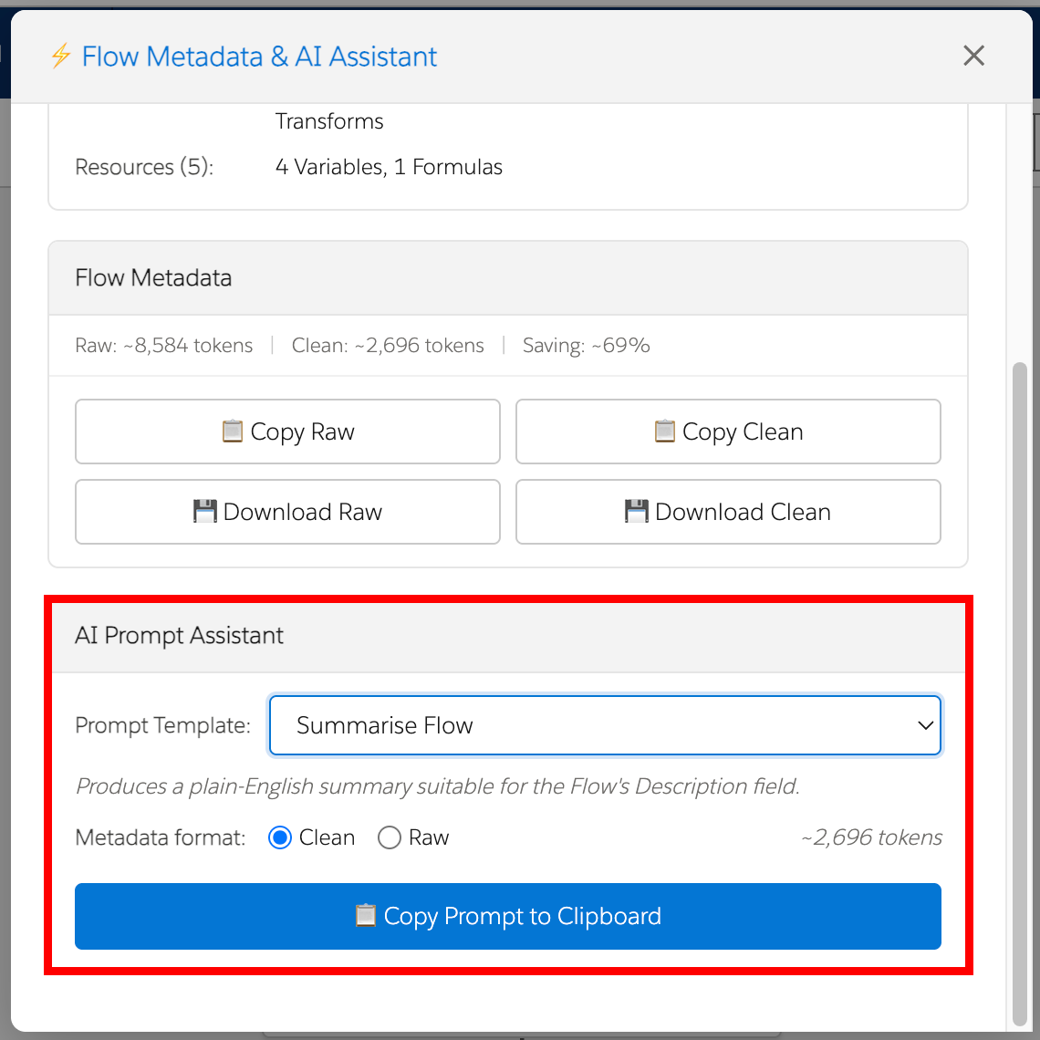Copy the raw flow metadata

click(x=287, y=431)
